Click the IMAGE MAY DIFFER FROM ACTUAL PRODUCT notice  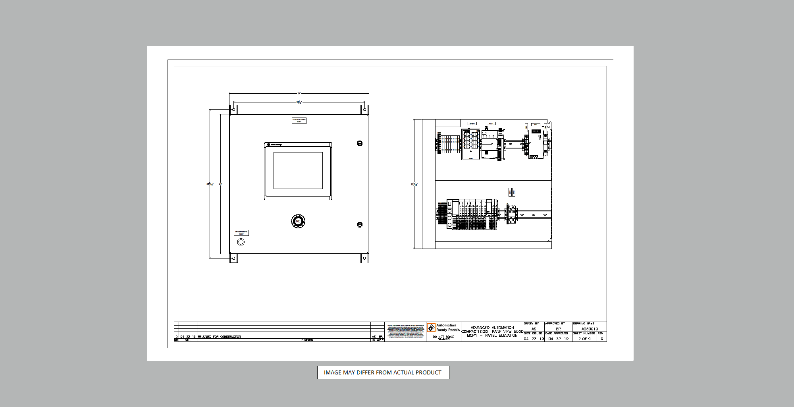tap(383, 372)
